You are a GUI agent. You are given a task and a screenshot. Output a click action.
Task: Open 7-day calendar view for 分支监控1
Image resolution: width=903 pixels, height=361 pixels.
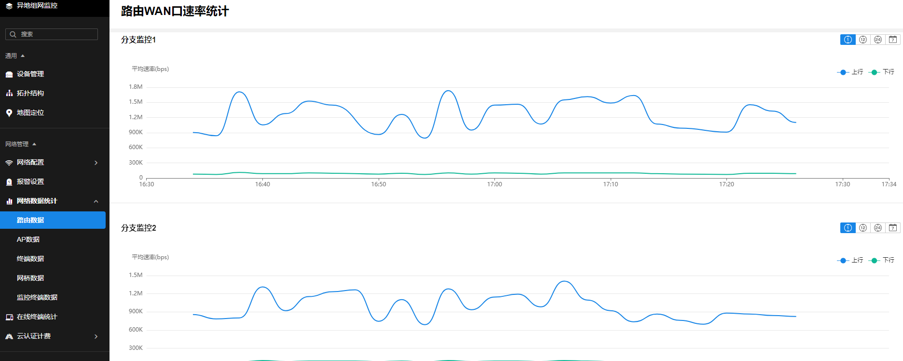[x=893, y=40]
